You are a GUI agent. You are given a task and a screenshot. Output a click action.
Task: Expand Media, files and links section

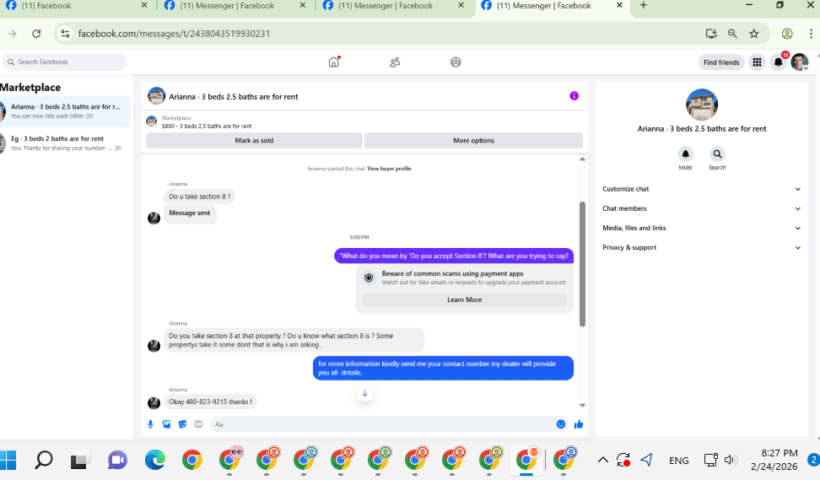(701, 228)
